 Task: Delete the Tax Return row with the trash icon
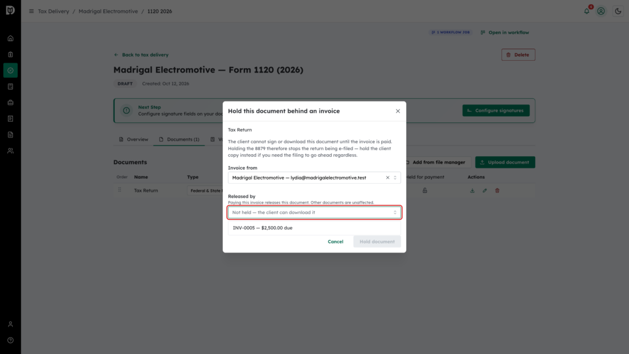tap(497, 191)
